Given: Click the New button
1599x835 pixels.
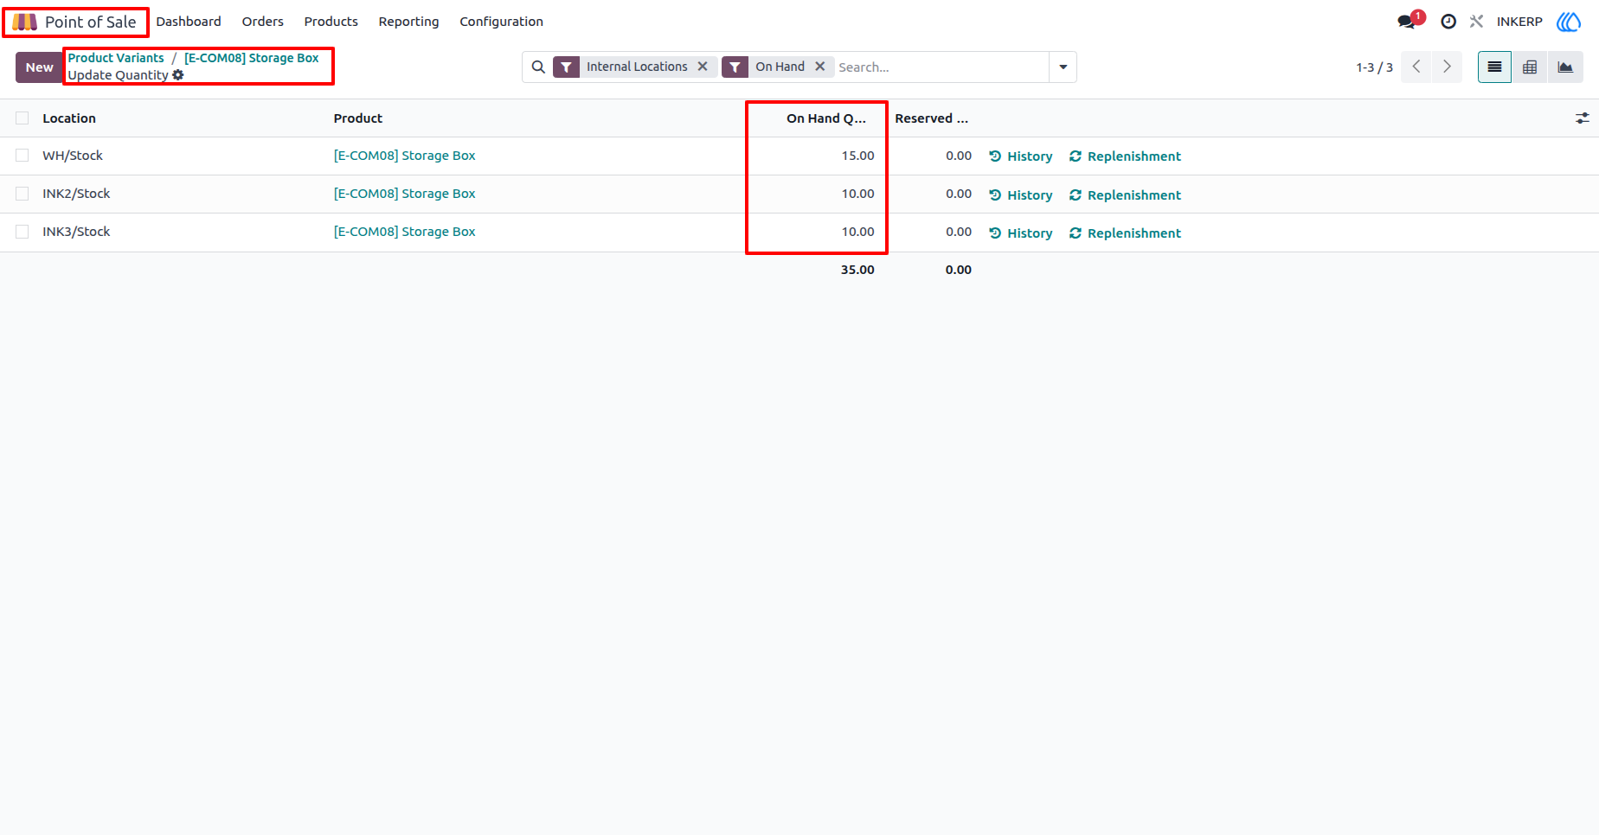Looking at the screenshot, I should [39, 67].
